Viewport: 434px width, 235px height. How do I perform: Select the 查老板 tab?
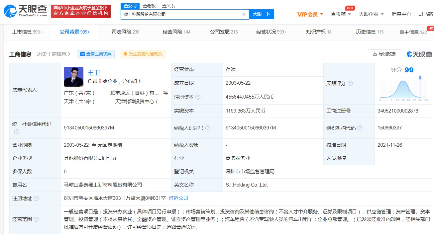[x=149, y=6]
